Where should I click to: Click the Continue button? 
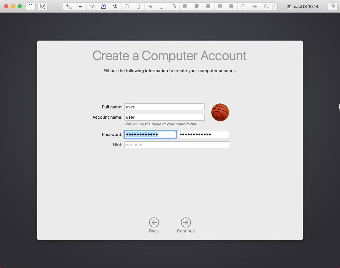(x=186, y=223)
